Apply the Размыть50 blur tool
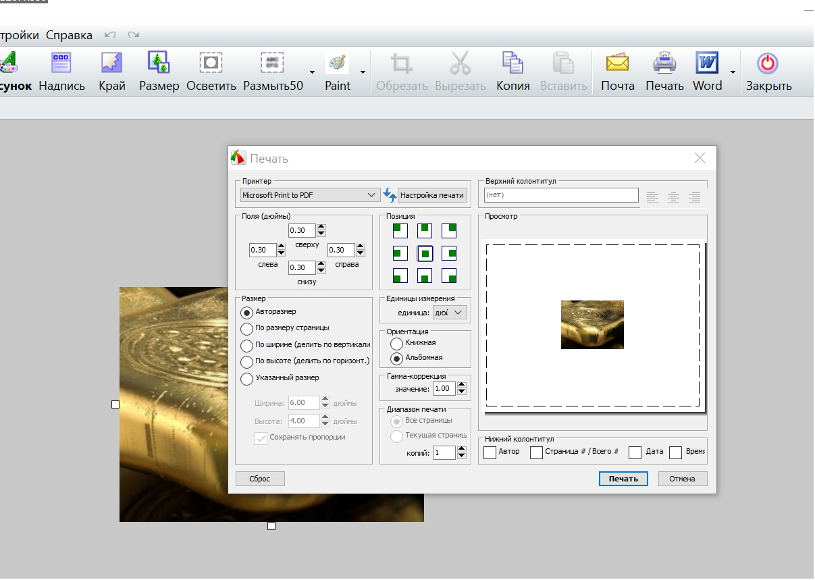The width and height of the screenshot is (815, 580). pyautogui.click(x=273, y=63)
